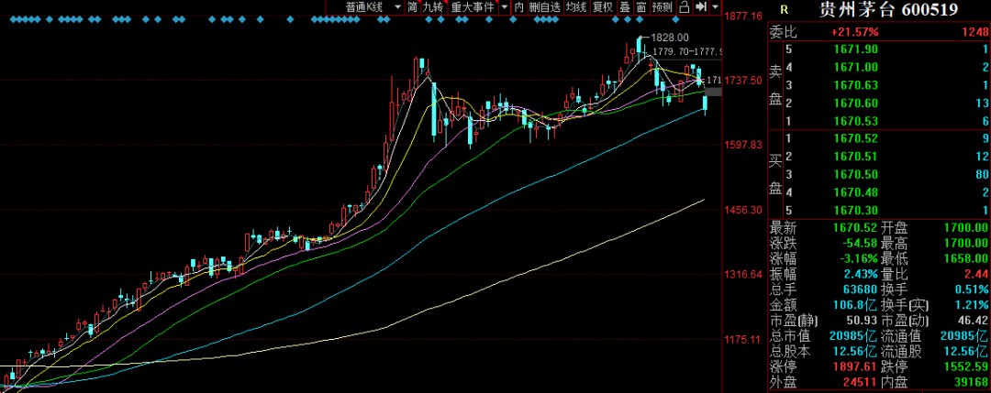Click the 金额 value 106.8亿
Screen dimensions: 991x393
click(x=855, y=305)
